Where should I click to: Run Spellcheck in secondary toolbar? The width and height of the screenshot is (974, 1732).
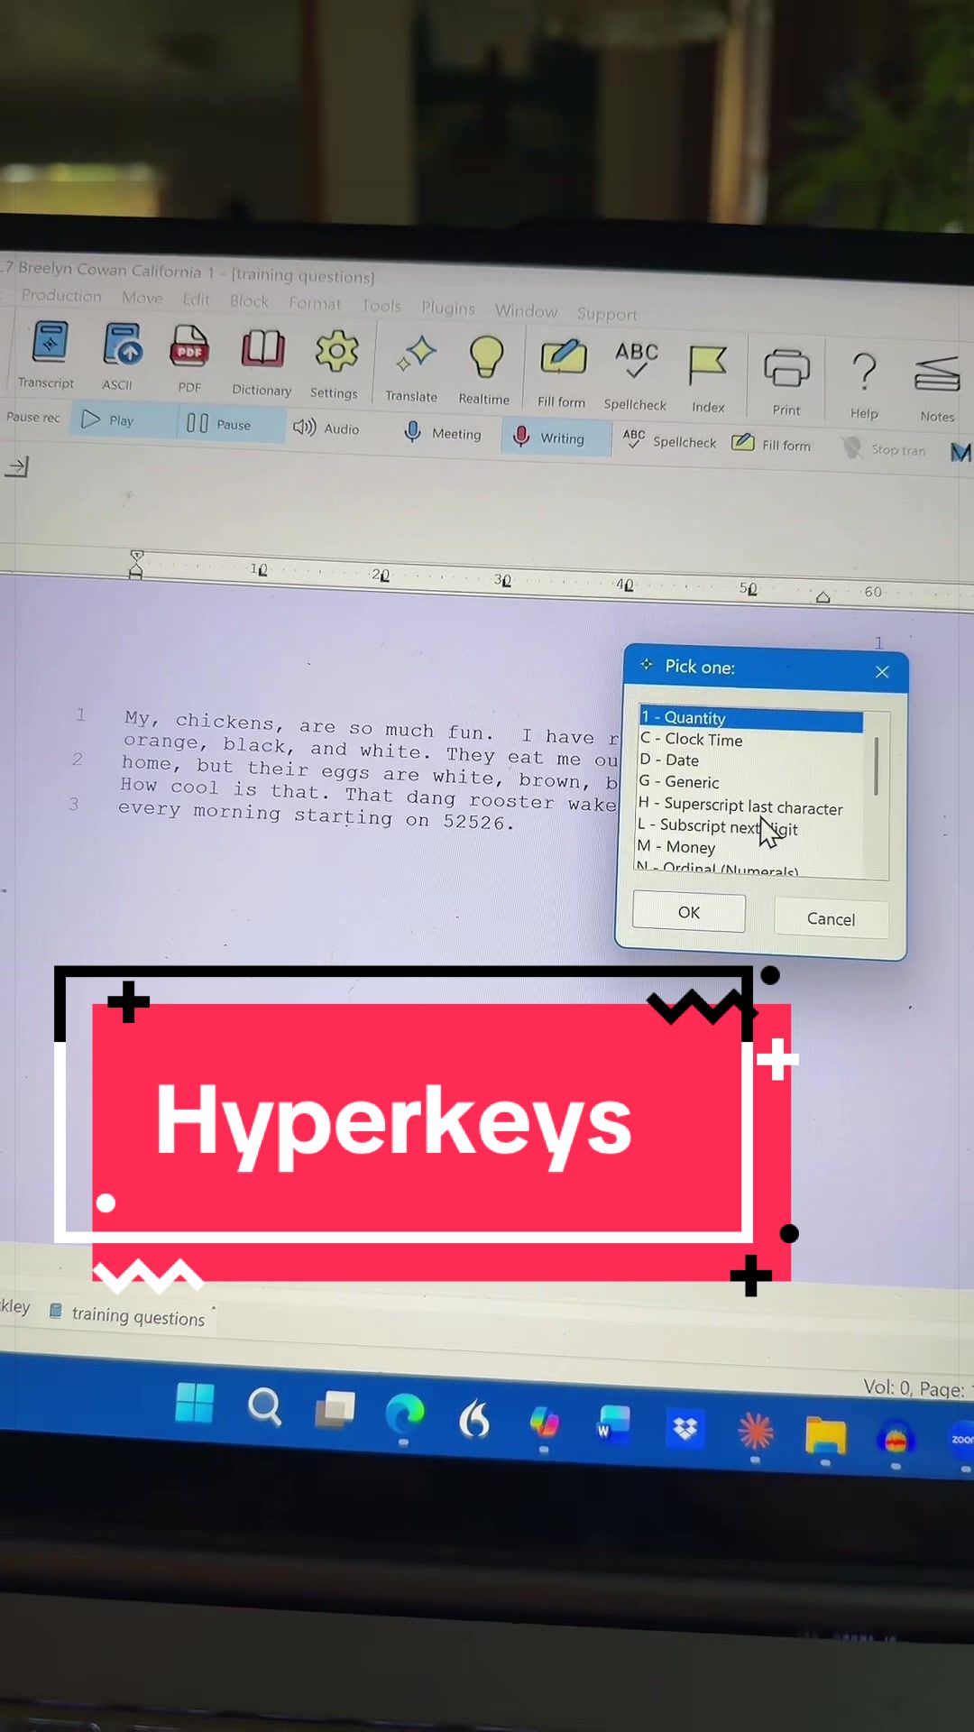[x=669, y=440]
